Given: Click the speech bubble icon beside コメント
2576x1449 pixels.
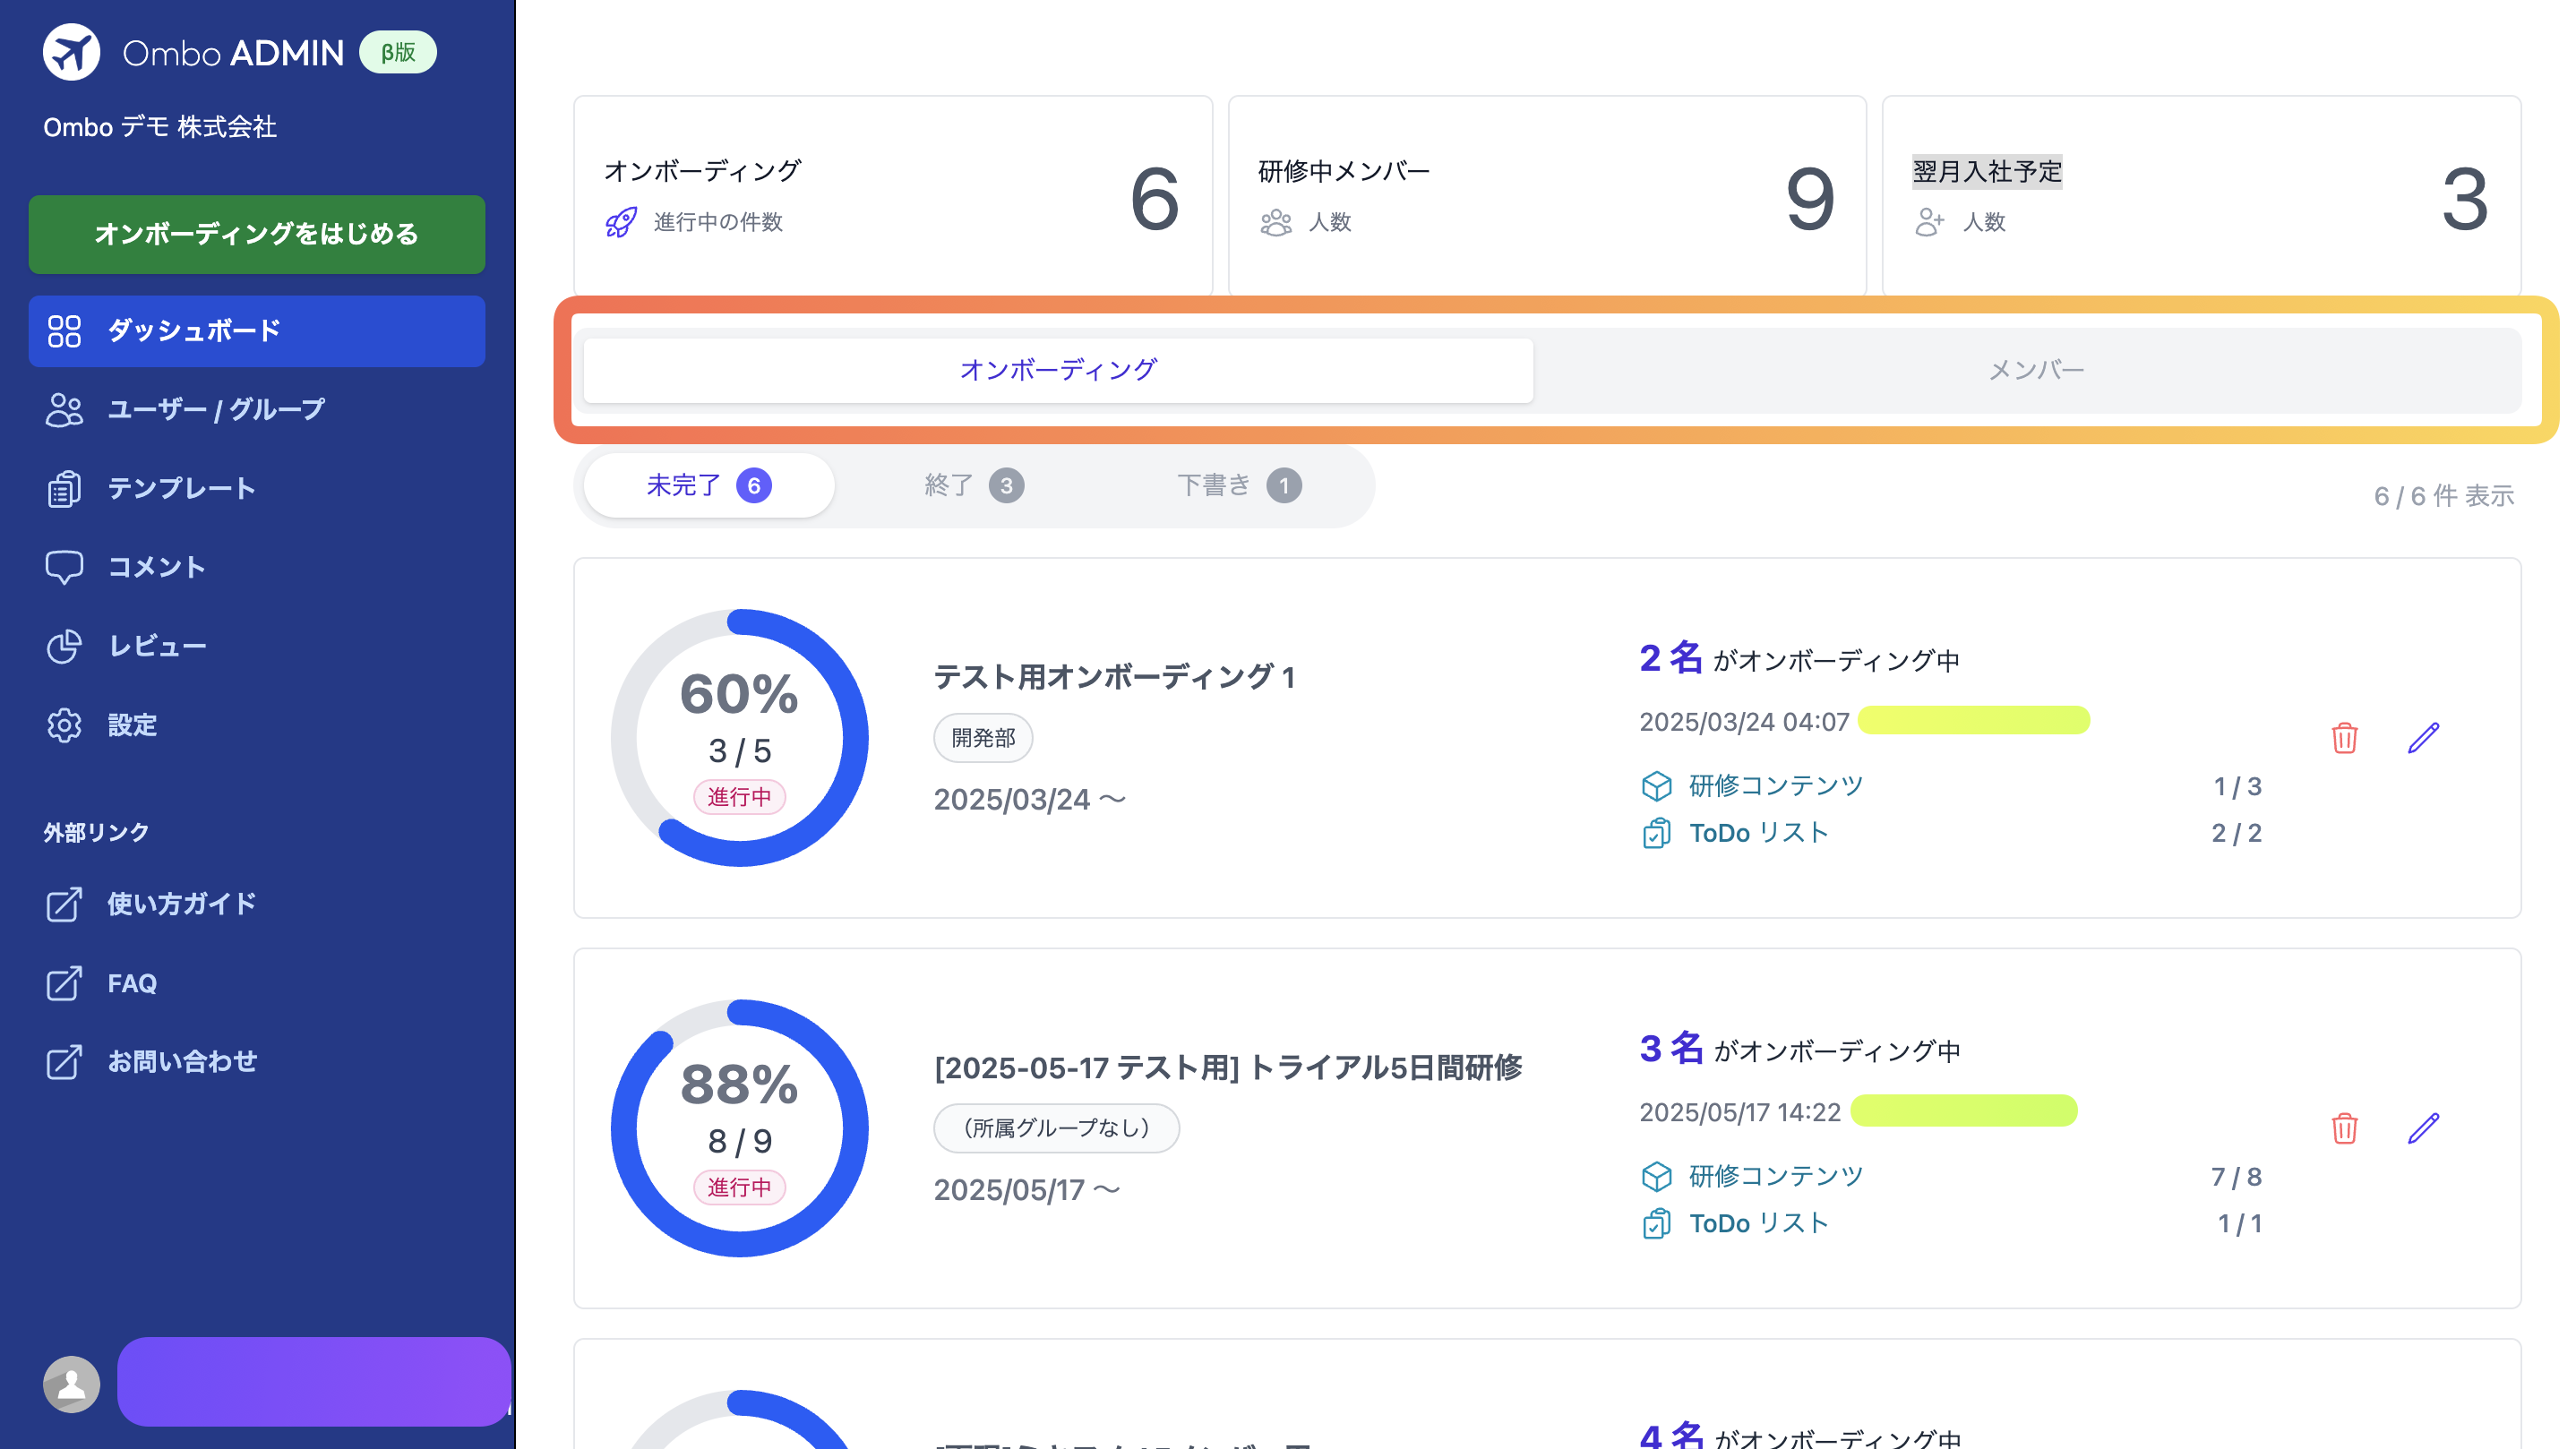Looking at the screenshot, I should (64, 567).
